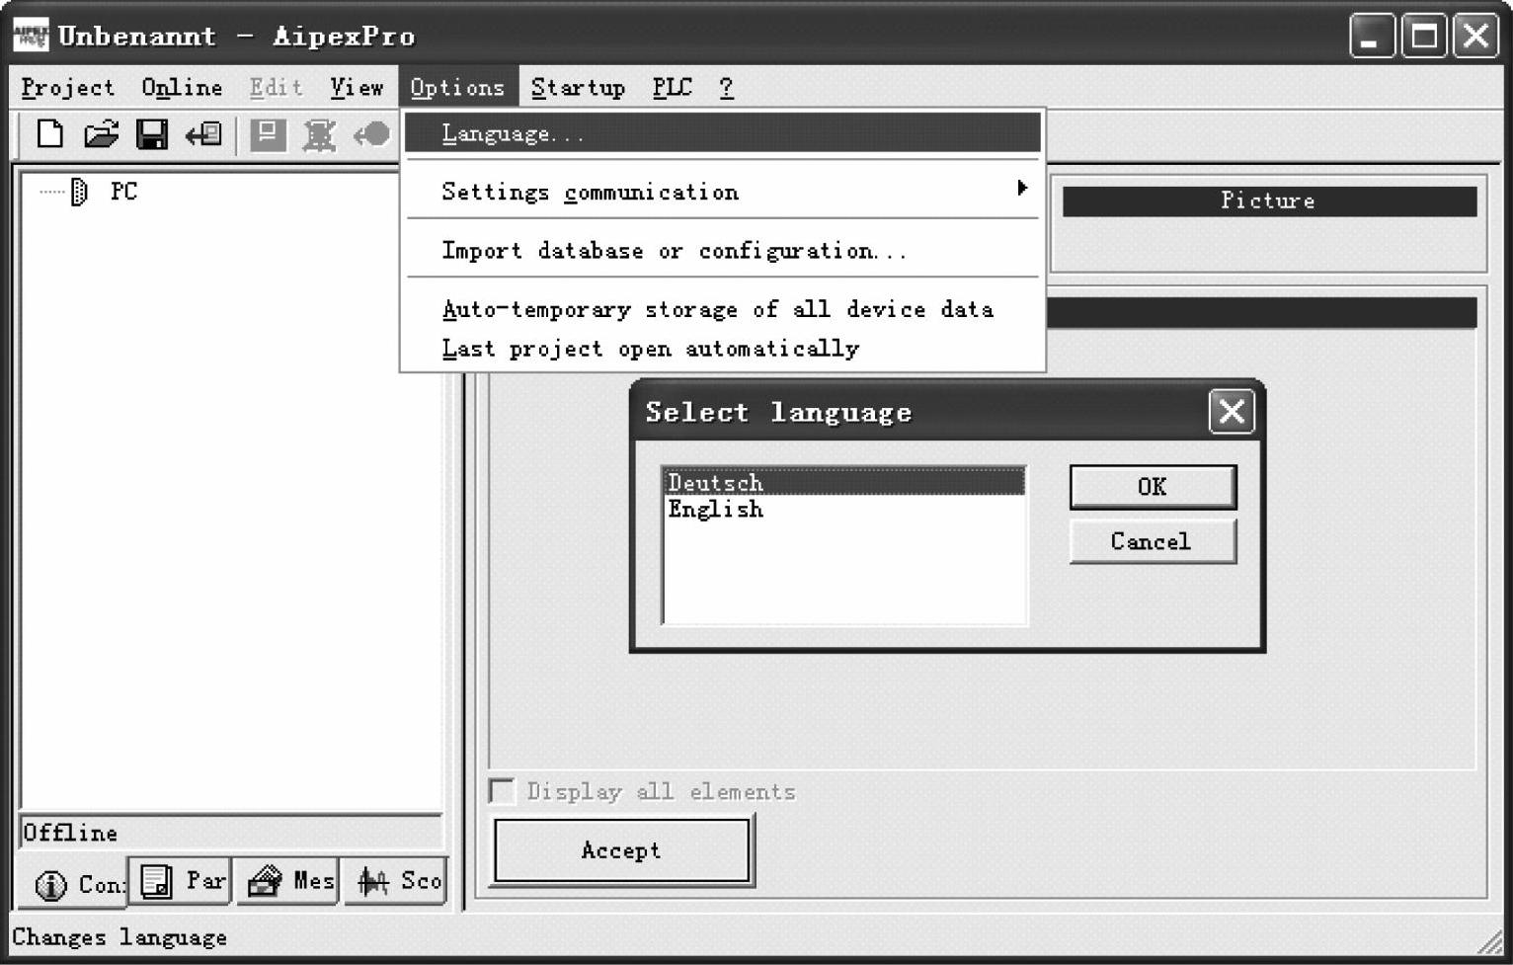Open the PLC menu
The height and width of the screenshot is (965, 1513).
coord(672,88)
